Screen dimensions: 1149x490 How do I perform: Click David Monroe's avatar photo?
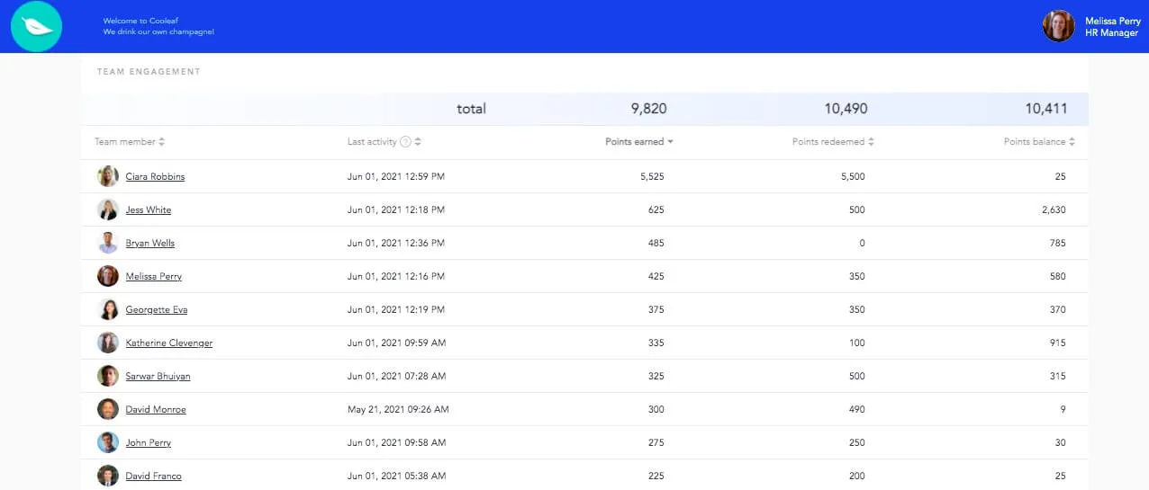[108, 409]
